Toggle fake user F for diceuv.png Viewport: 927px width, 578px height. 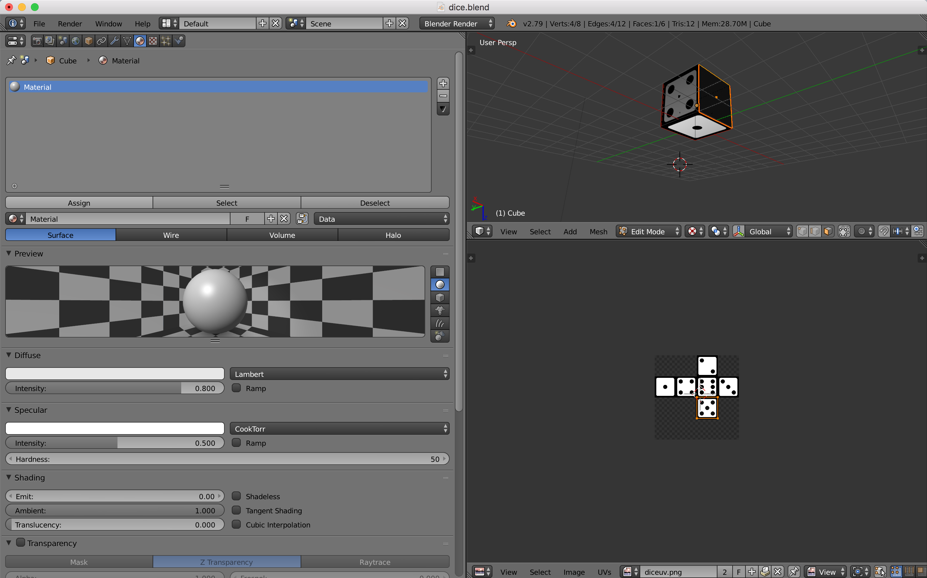(738, 572)
